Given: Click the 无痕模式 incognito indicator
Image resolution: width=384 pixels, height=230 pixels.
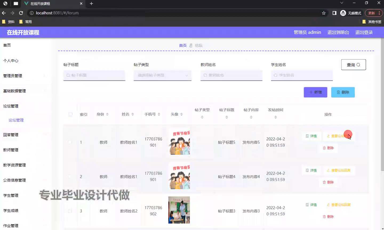Looking at the screenshot, I should coord(351,13).
